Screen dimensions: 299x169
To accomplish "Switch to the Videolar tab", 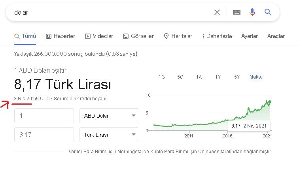I will pyautogui.click(x=99, y=36).
